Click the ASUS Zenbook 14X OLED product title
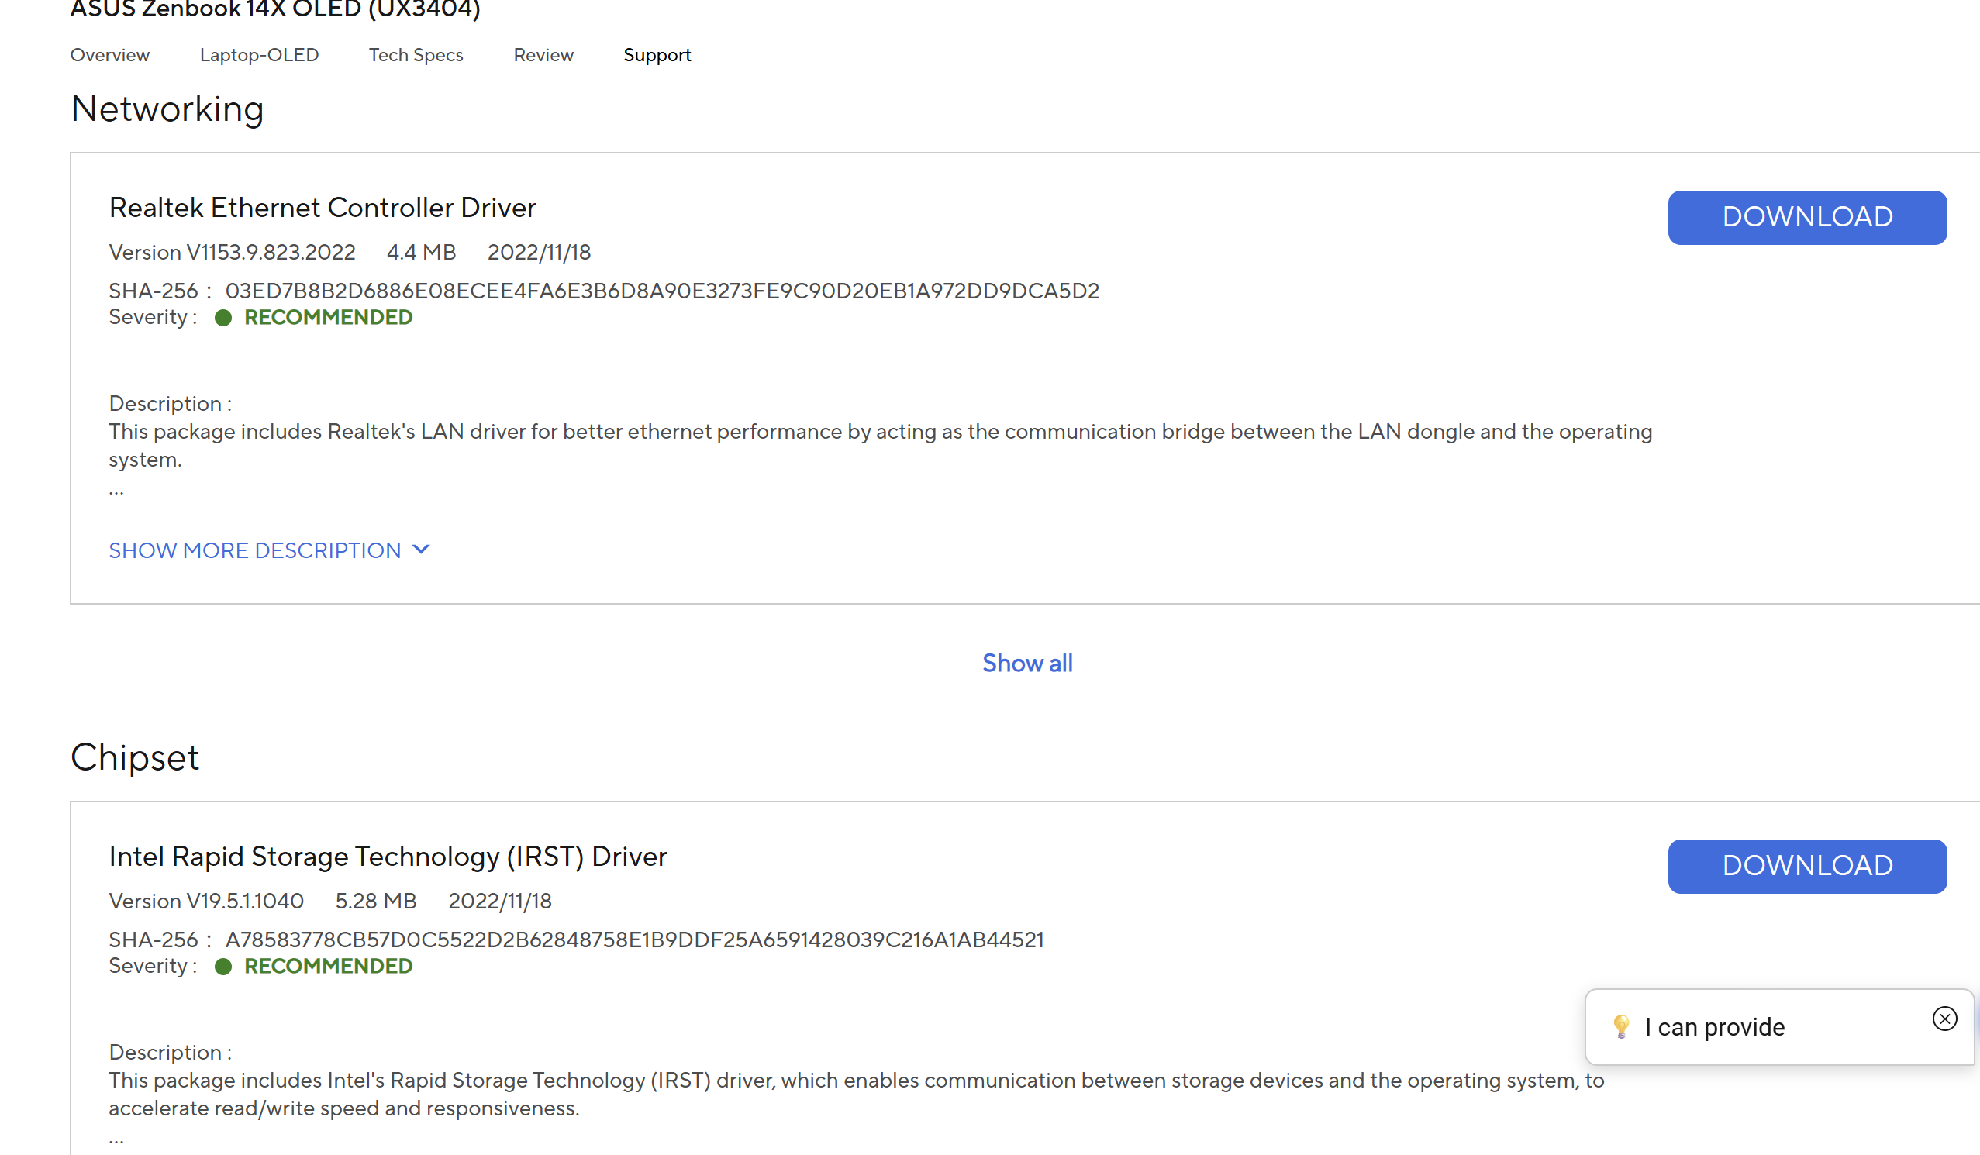This screenshot has width=1980, height=1155. [x=275, y=10]
